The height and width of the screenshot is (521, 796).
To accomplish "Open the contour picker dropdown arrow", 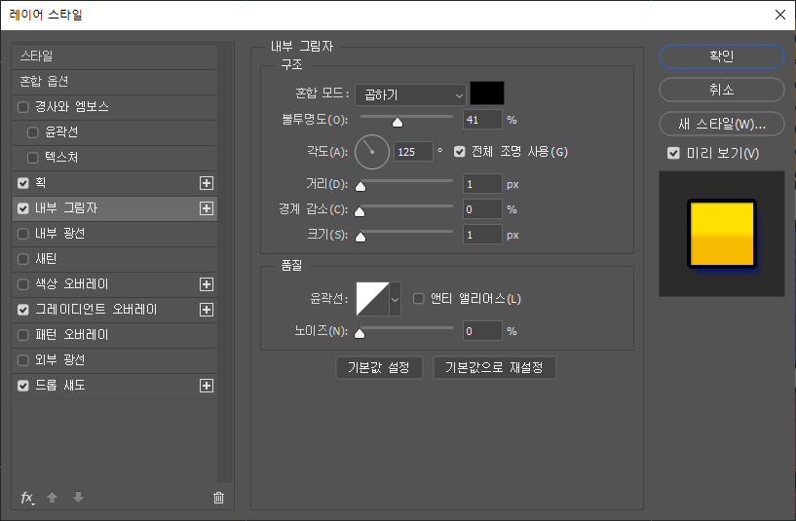I will coord(395,299).
